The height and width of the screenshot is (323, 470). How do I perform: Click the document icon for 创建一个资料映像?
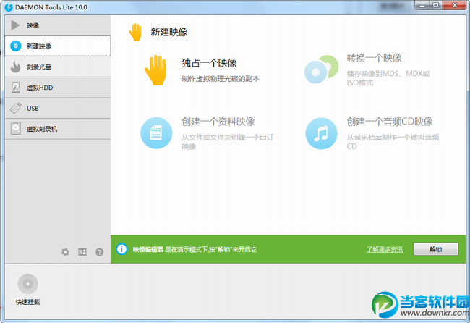156,133
